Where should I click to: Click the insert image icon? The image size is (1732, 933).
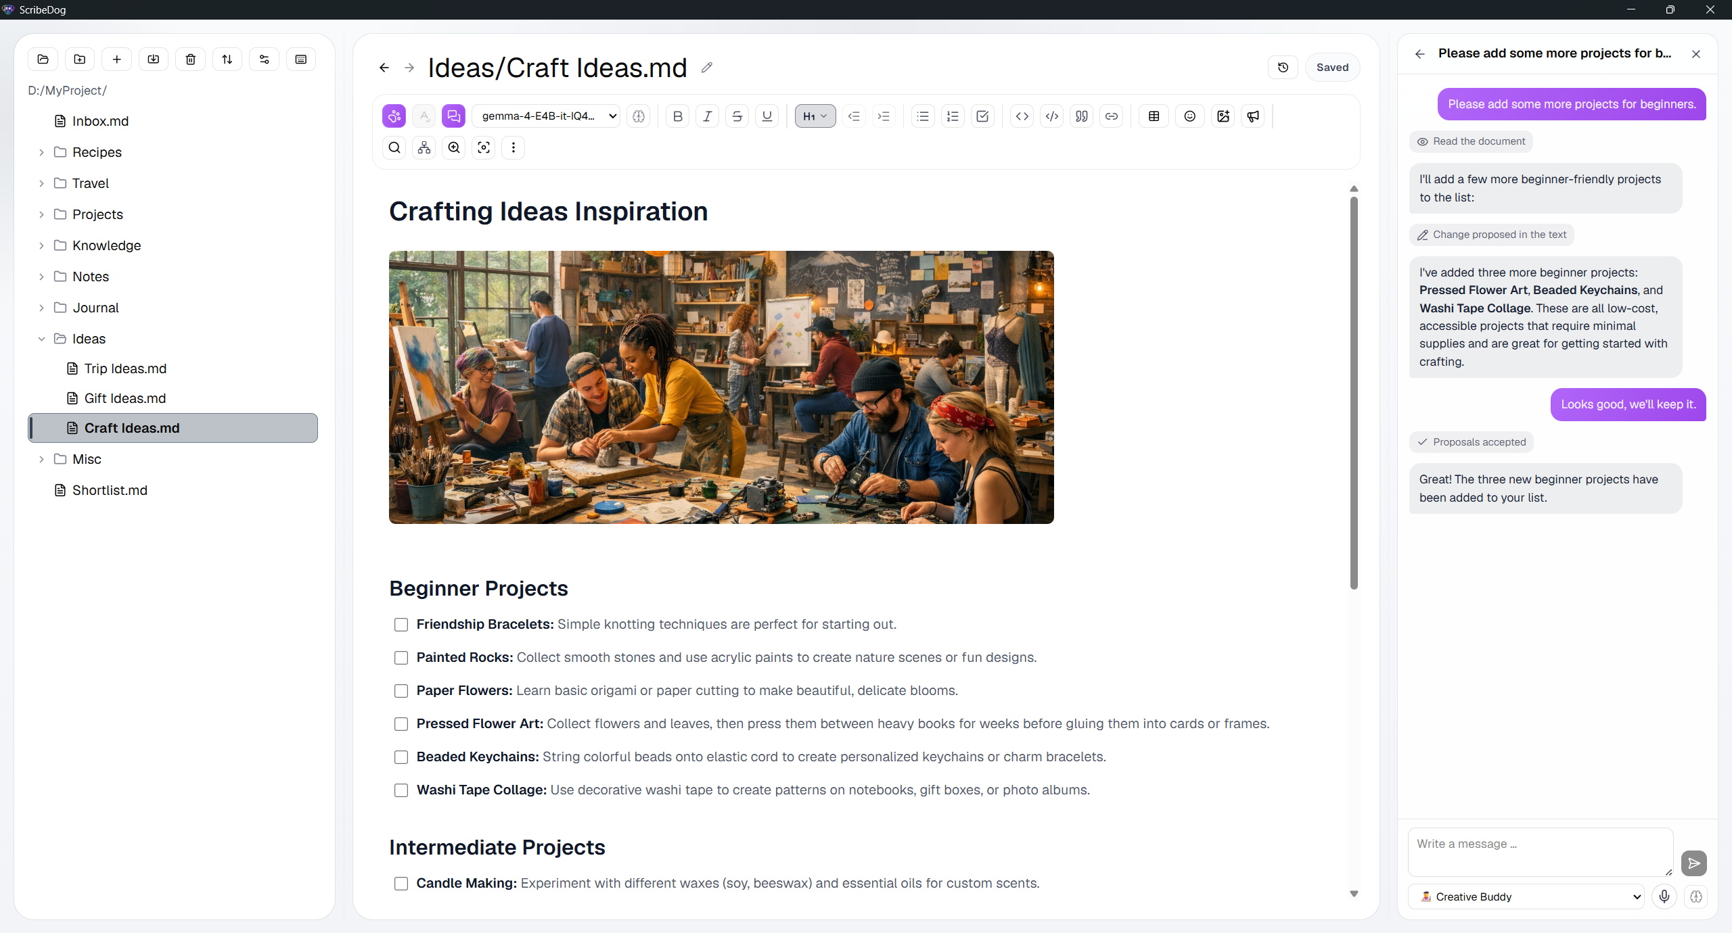tap(1223, 116)
